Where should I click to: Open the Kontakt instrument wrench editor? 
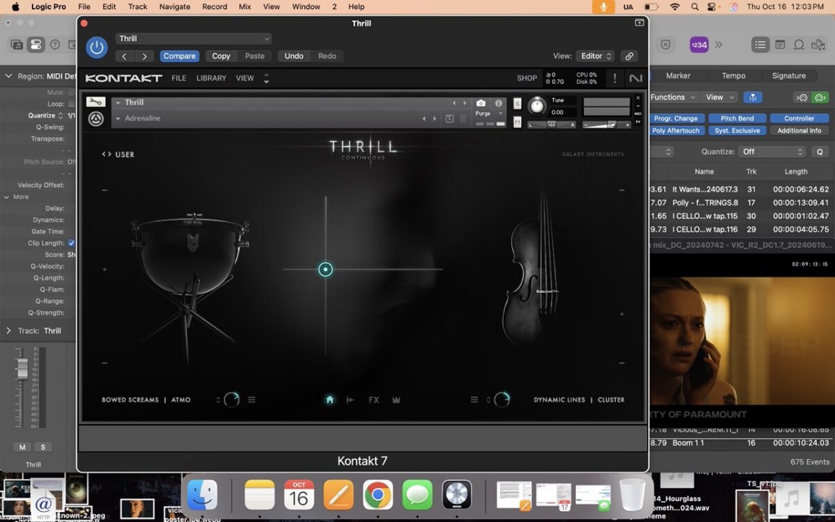click(x=95, y=102)
